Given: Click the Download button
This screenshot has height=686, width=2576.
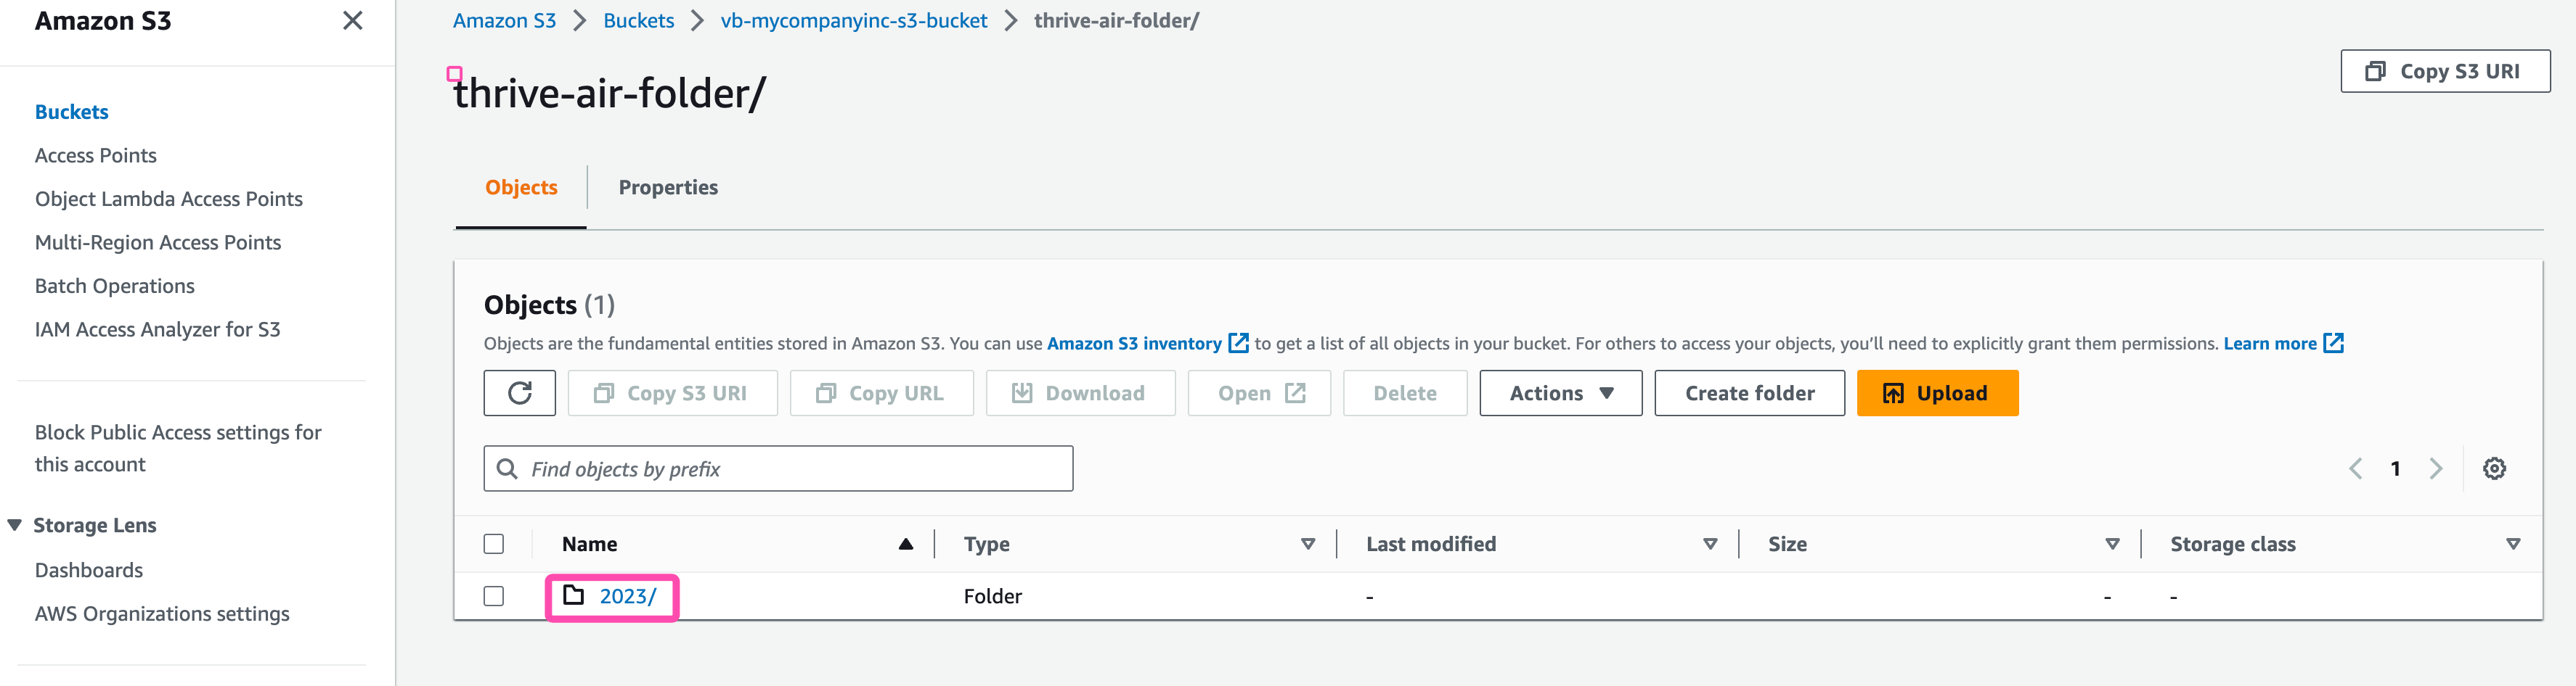Looking at the screenshot, I should [1080, 394].
